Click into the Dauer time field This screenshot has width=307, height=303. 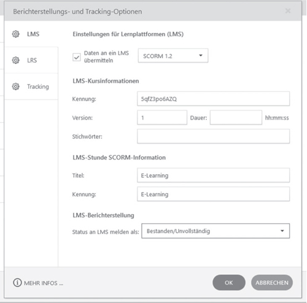coord(236,118)
